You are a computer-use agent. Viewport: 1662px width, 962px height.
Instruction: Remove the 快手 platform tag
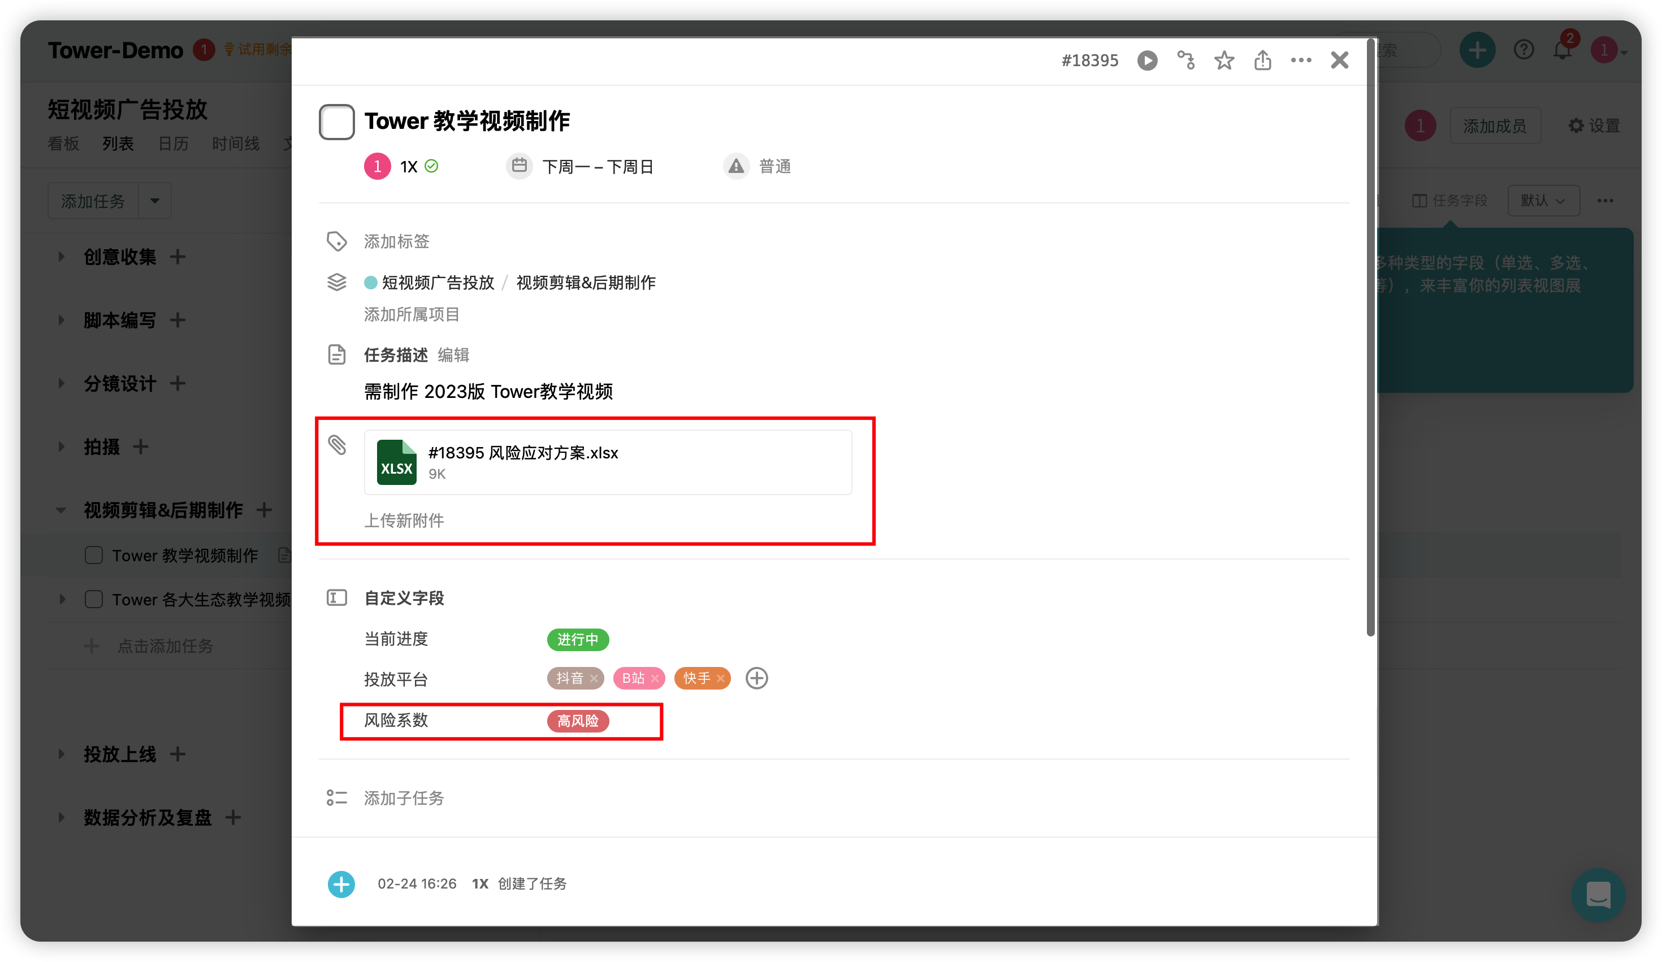tap(721, 678)
